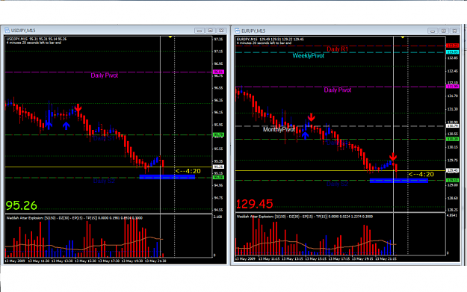Click the cyan weekly pivot price tag on EURJPY axis
Viewport: 467px width, 292px height.
pos(452,52)
